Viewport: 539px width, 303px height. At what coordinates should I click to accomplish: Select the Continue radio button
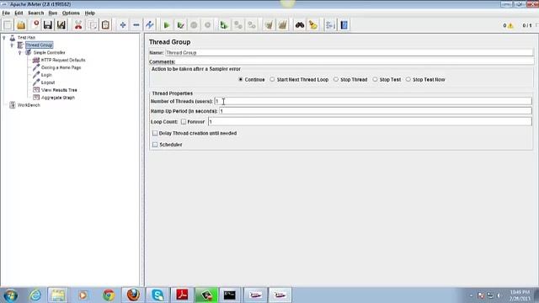(241, 79)
